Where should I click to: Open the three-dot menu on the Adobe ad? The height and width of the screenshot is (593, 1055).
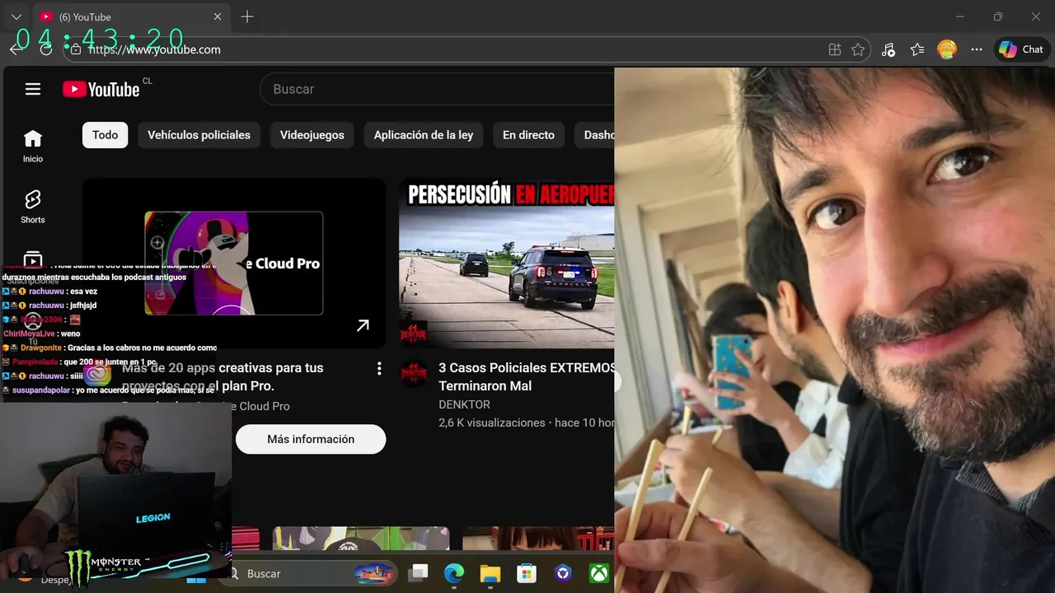(379, 368)
